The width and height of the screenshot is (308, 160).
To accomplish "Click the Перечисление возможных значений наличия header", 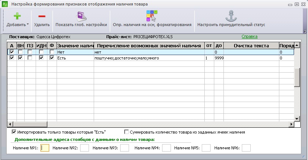I will click(x=149, y=46).
